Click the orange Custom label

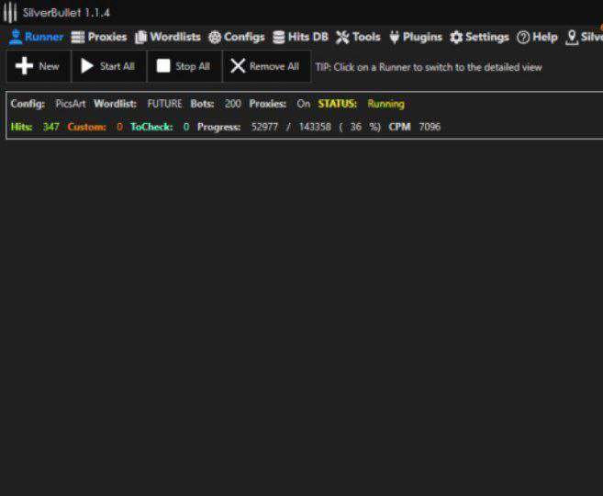coord(86,127)
